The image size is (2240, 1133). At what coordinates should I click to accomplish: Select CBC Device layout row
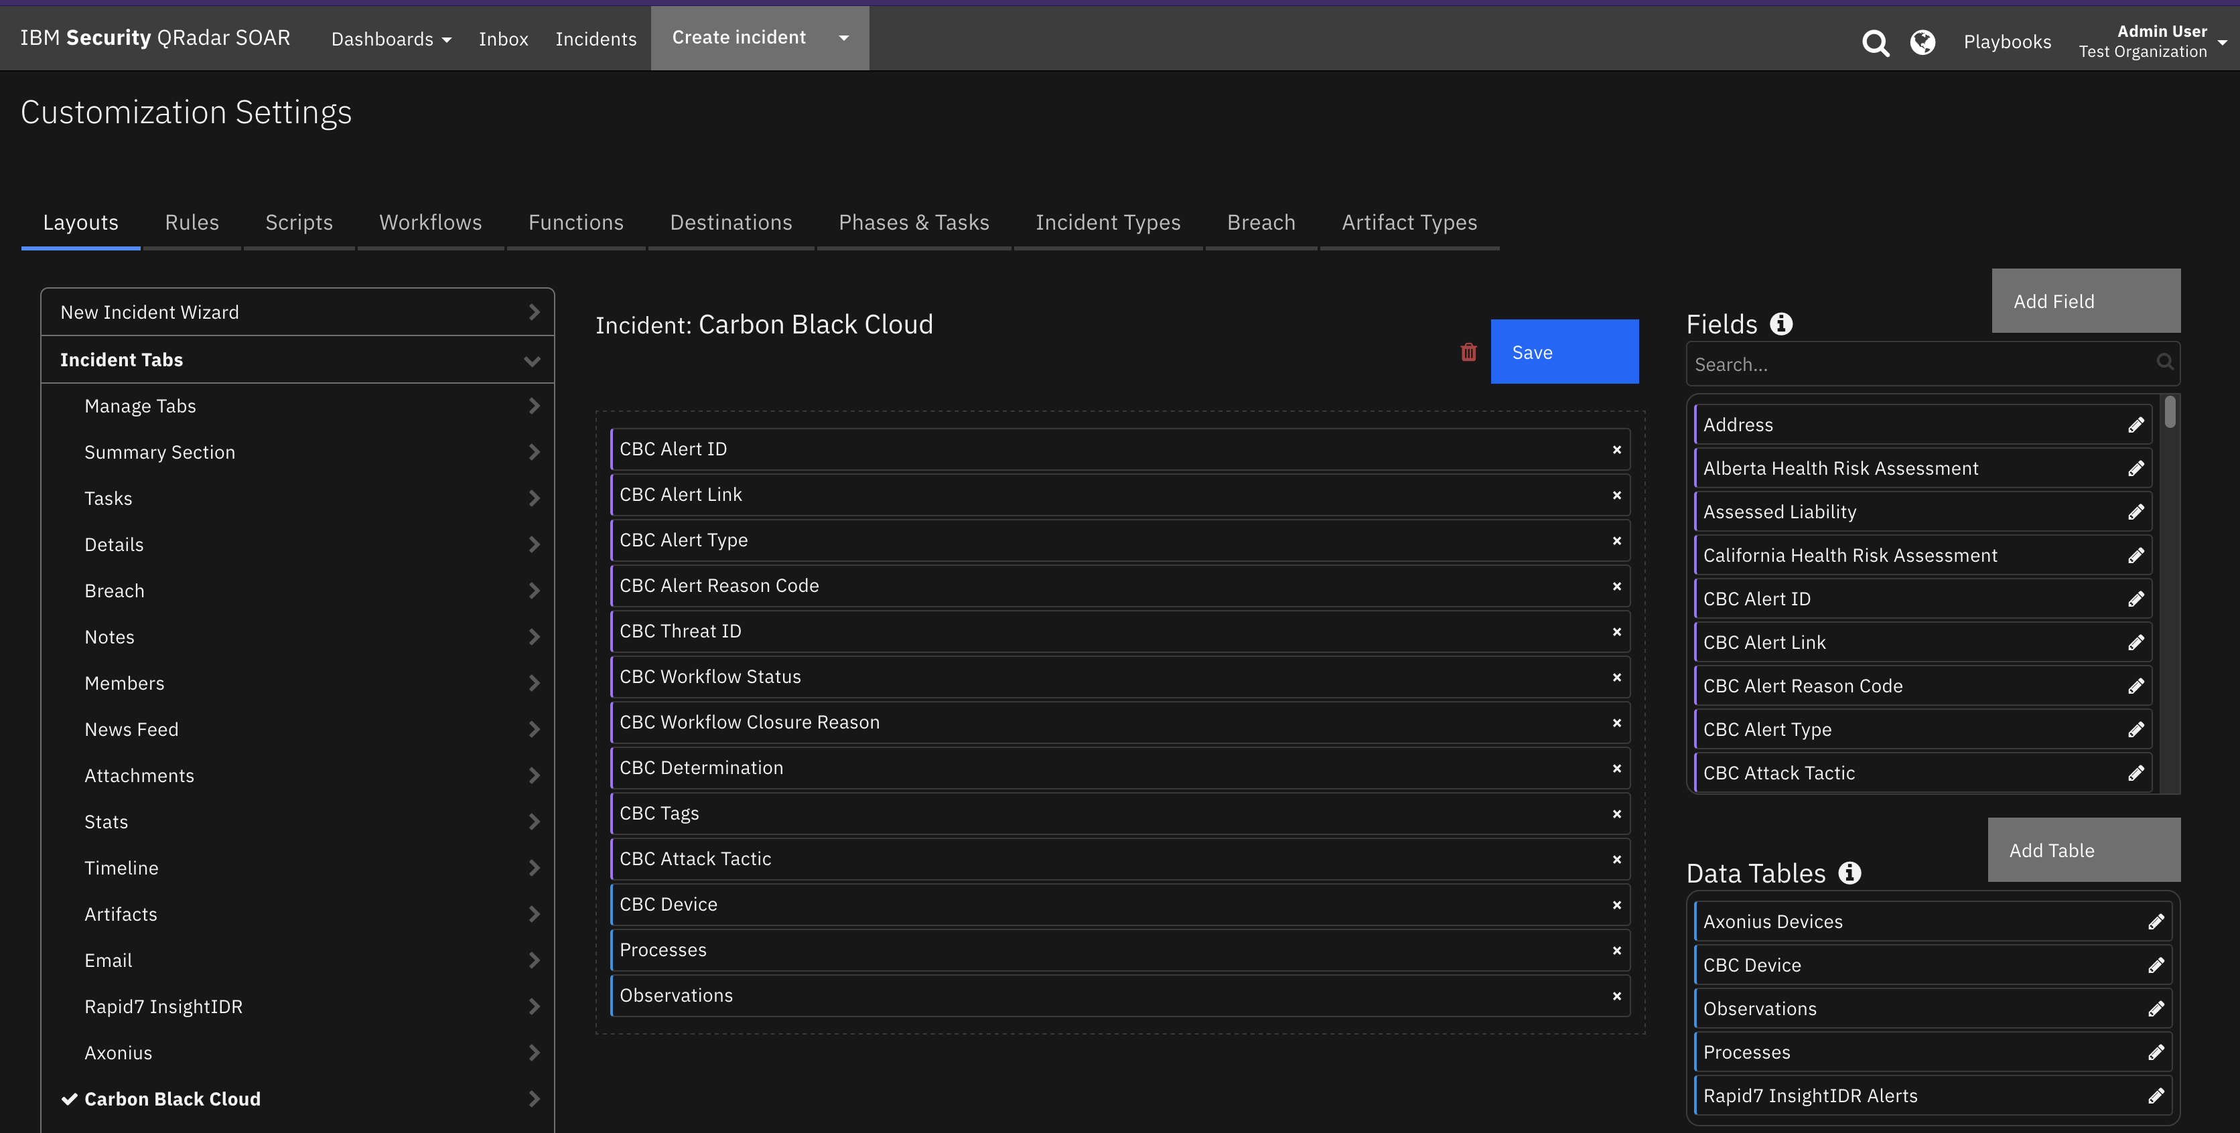point(1120,904)
